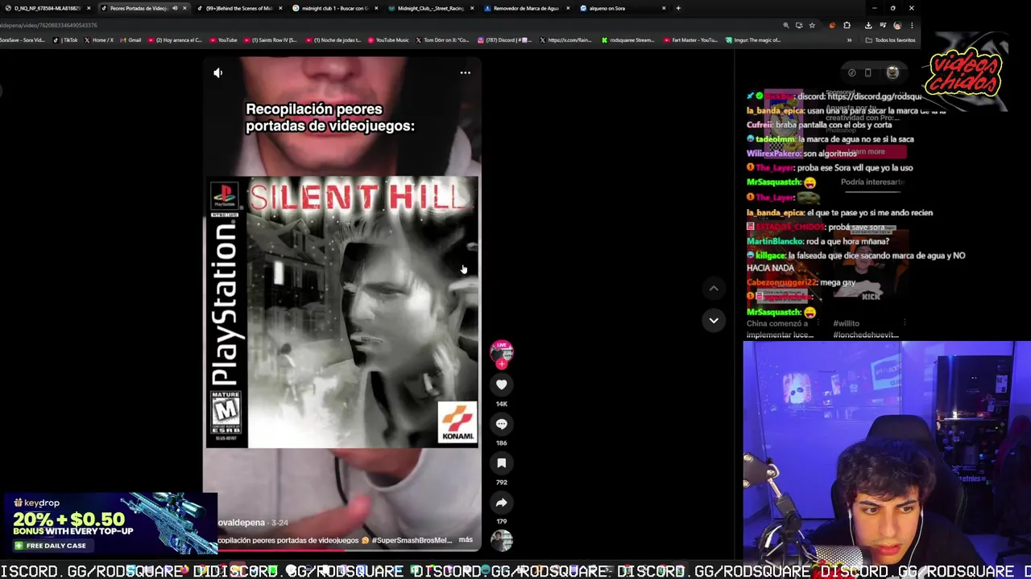This screenshot has height=579, width=1031.
Task: Click the coins icon in TikTok header
Action: click(851, 72)
